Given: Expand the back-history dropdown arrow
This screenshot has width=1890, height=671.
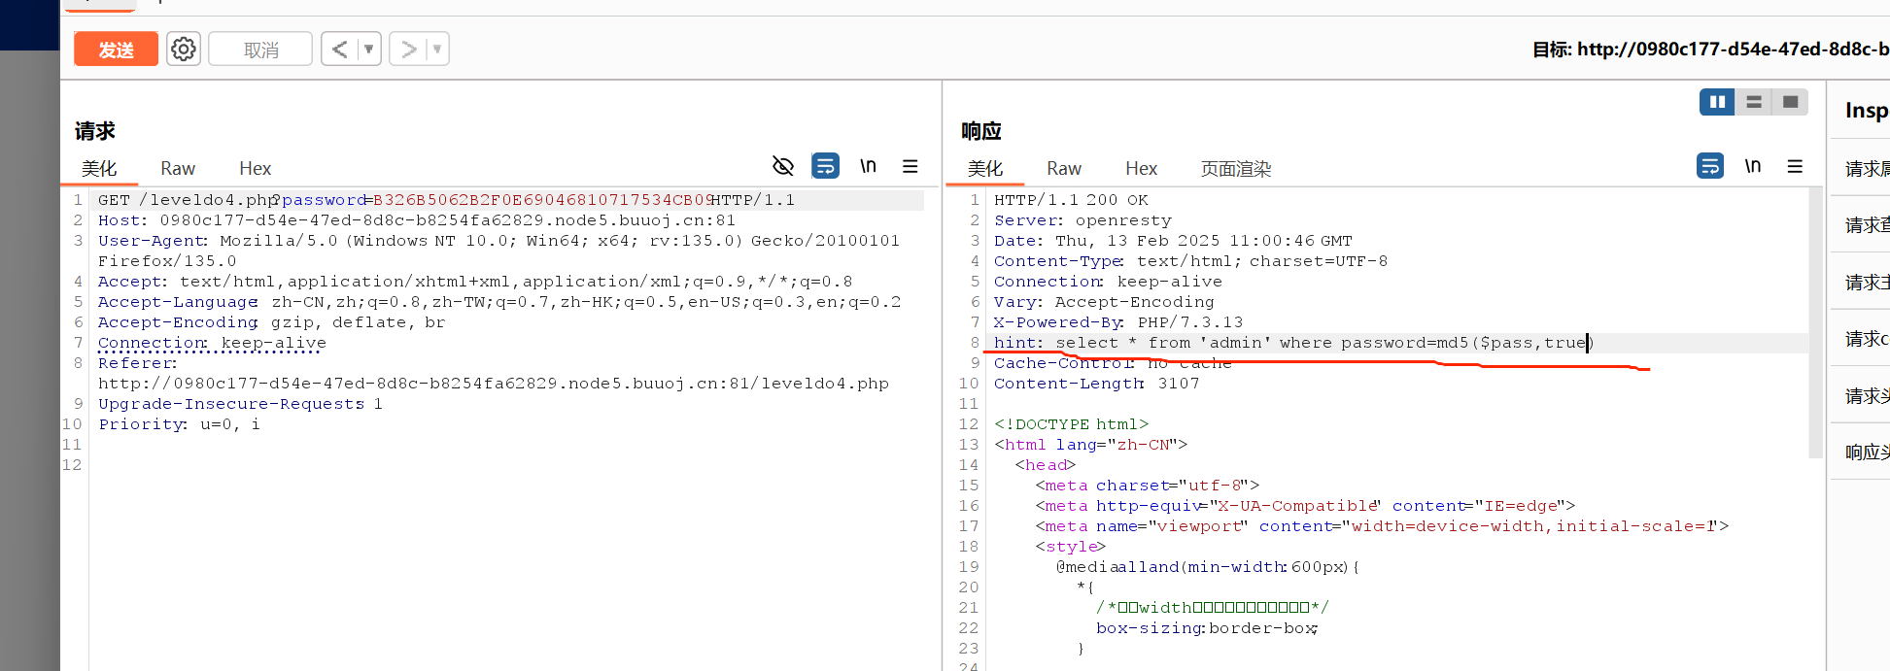Looking at the screenshot, I should tap(368, 49).
